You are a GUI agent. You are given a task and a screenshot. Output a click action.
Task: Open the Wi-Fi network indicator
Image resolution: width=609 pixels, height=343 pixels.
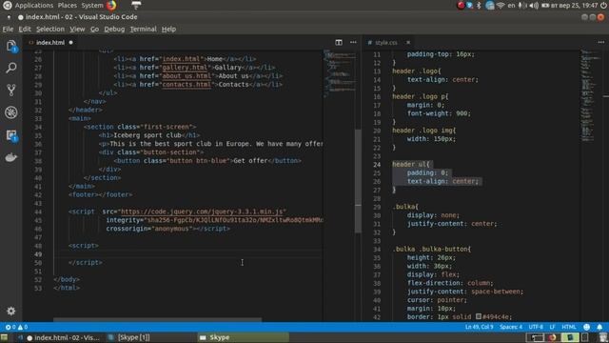pos(501,6)
